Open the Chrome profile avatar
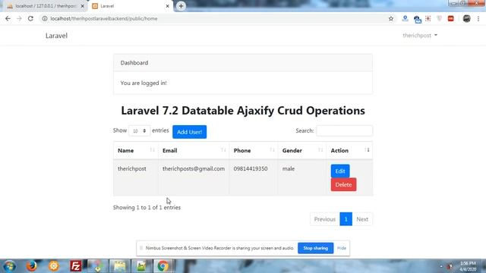 (466, 18)
